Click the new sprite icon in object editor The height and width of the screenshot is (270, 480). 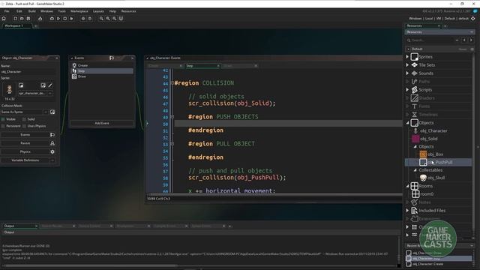(21, 85)
